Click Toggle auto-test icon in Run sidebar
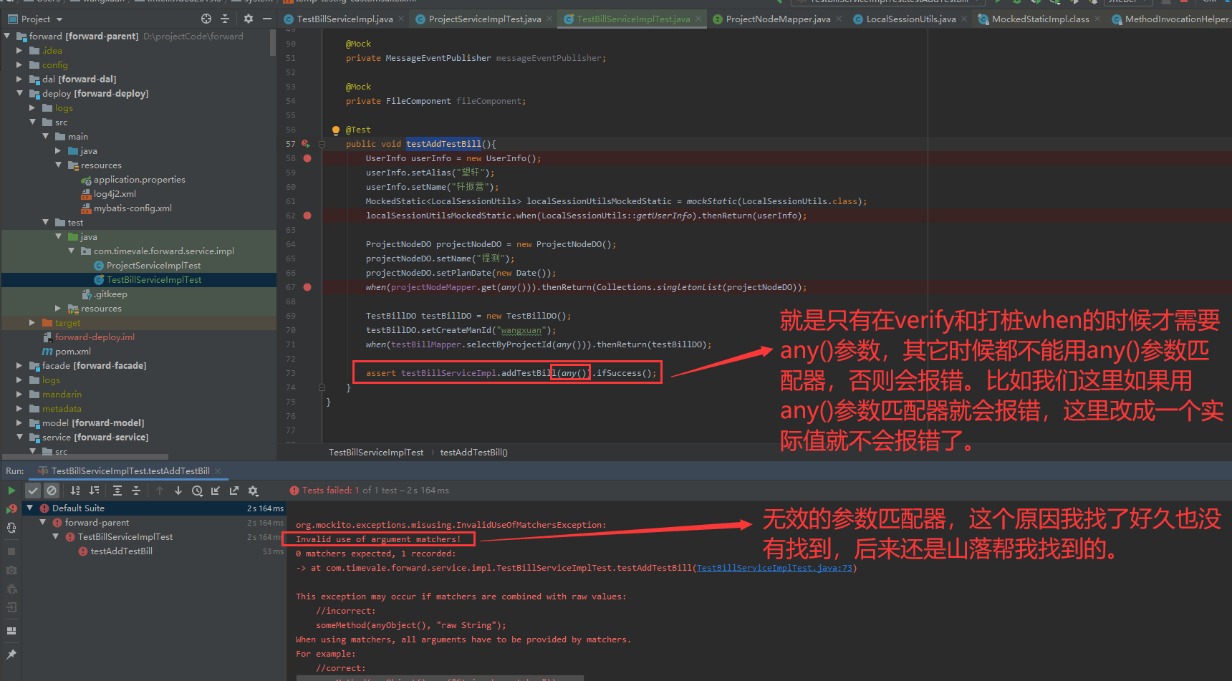Viewport: 1232px width, 681px height. click(11, 528)
